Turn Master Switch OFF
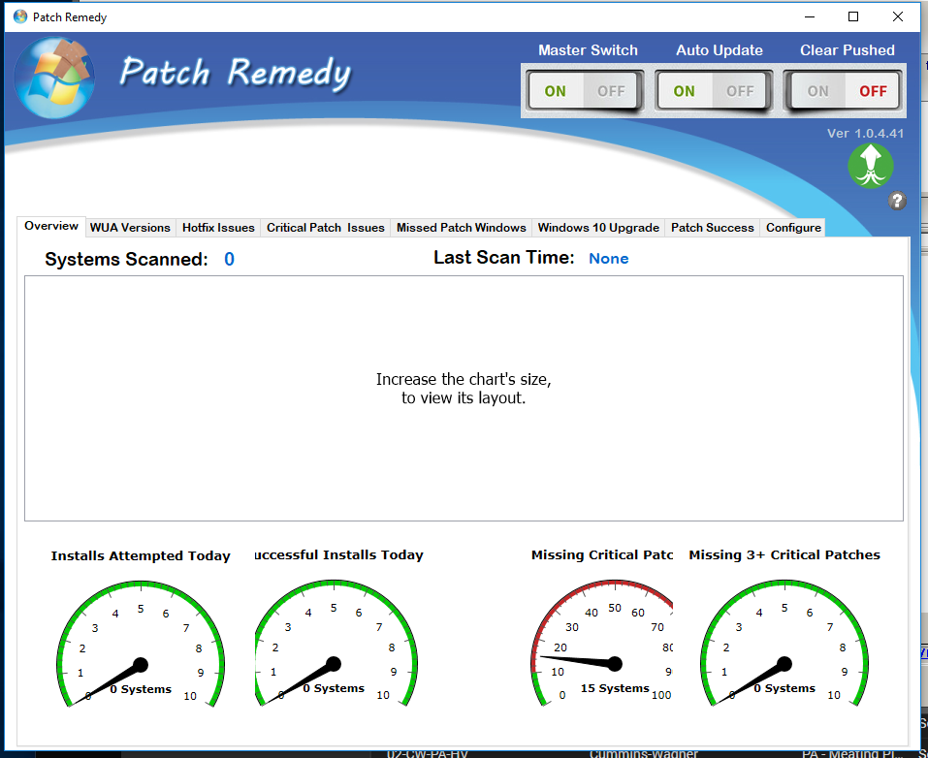This screenshot has width=928, height=758. 611,91
